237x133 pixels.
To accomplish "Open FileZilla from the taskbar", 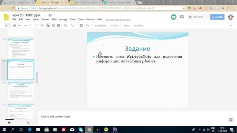I will (x=64, y=130).
